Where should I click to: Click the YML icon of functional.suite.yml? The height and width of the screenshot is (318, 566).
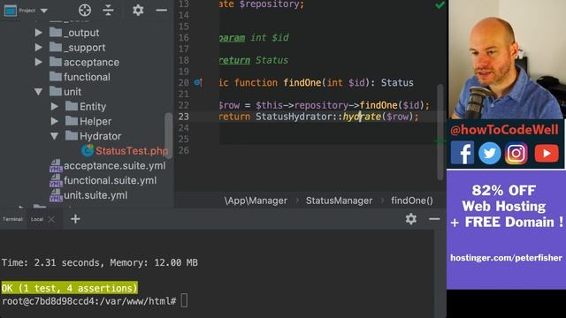pyautogui.click(x=56, y=180)
